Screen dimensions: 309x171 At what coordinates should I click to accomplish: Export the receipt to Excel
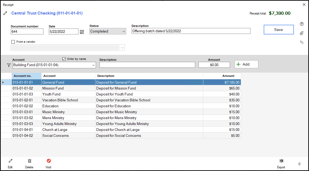click(281, 161)
